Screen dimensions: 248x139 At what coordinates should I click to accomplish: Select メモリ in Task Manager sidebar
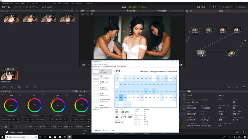click(x=102, y=77)
